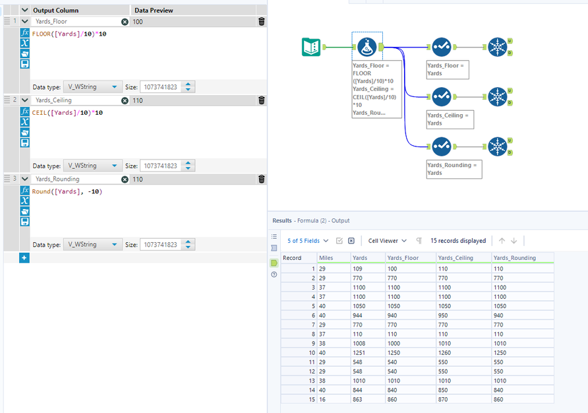The image size is (588, 413).
Task: Click into the FLOOR([Yards]/10)*10 expression
Action: (69, 34)
